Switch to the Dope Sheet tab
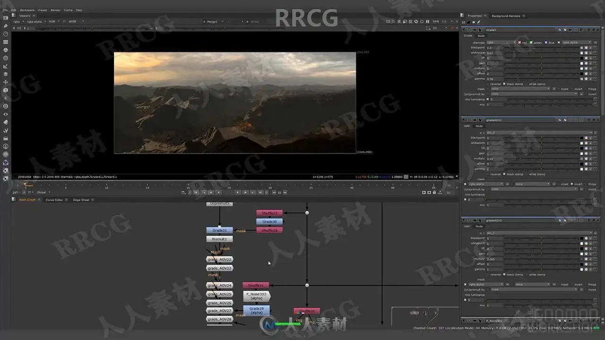Image resolution: width=605 pixels, height=340 pixels. (81, 200)
